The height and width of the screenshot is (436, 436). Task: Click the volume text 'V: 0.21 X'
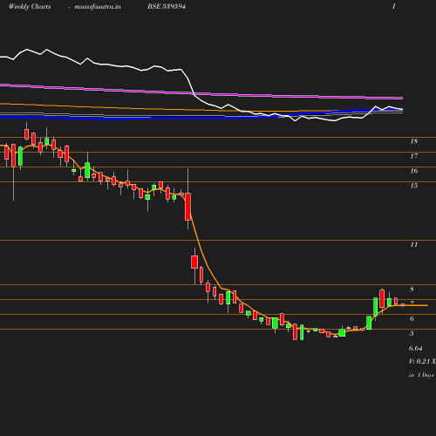[422, 362]
